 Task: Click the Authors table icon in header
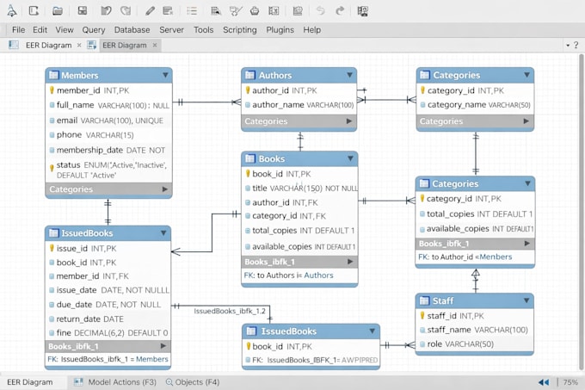pyautogui.click(x=249, y=75)
